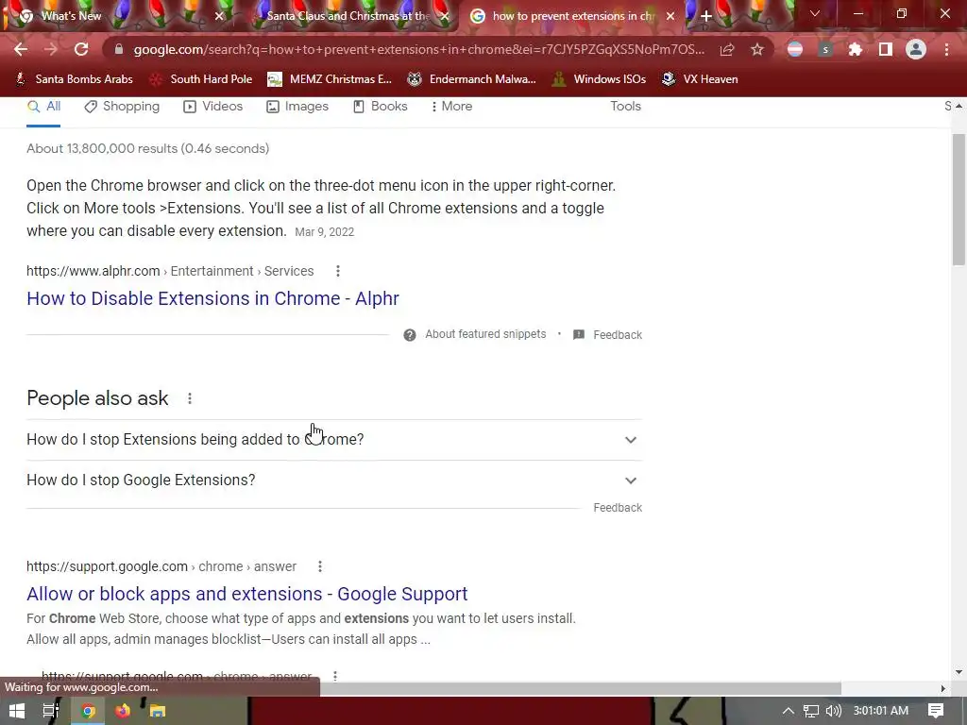Close the Santa Claus and Christmas tab

445,16
